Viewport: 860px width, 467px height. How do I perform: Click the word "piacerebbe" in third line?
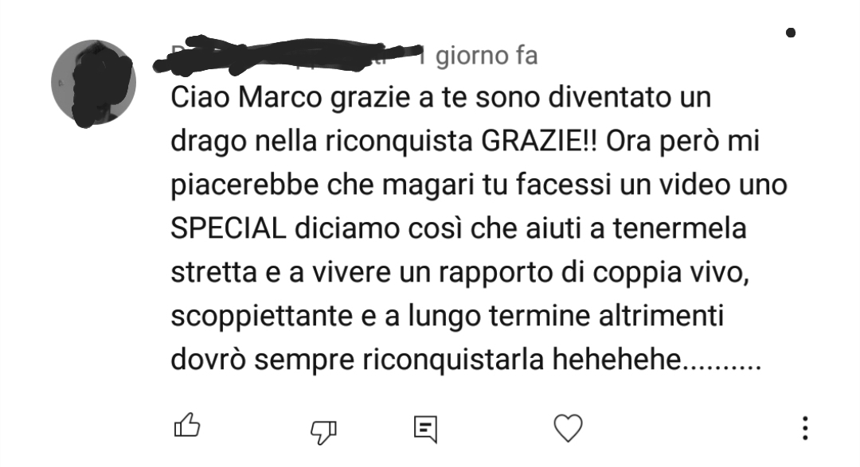tap(244, 186)
